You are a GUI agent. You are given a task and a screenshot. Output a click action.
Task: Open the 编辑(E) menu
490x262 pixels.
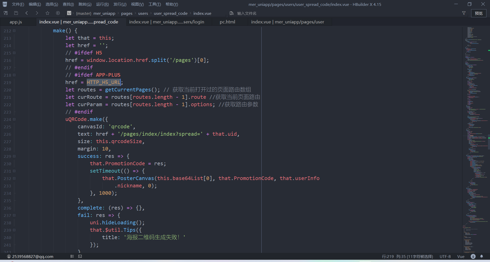[35, 4]
